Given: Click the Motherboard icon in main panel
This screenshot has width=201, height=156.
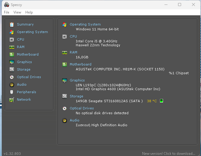Looking at the screenshot, I should coord(65,64).
